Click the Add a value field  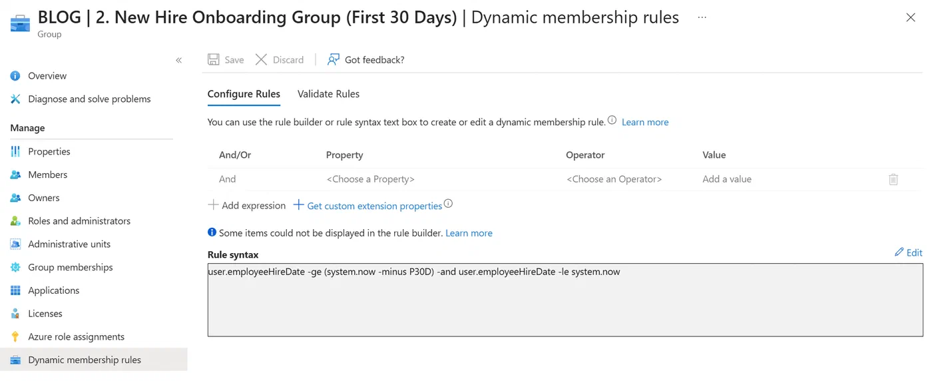tap(727, 179)
